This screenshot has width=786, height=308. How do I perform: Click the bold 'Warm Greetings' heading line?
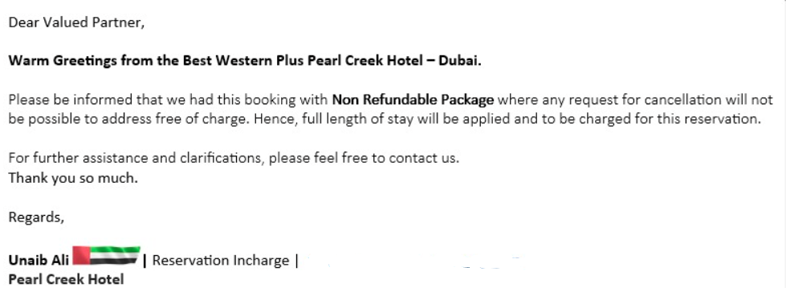pyautogui.click(x=245, y=61)
